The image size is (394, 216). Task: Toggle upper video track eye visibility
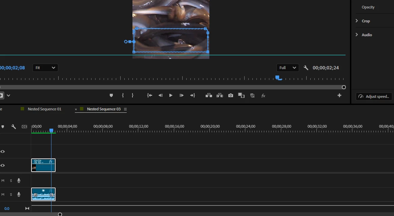[2, 151]
